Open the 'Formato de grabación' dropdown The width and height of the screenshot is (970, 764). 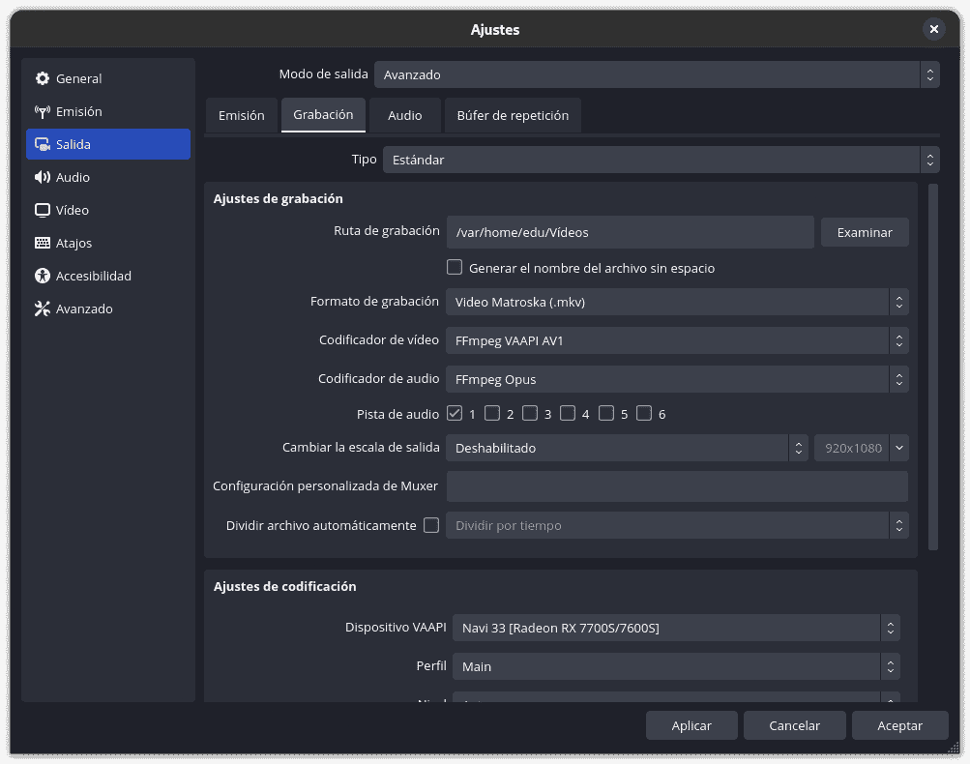point(677,302)
